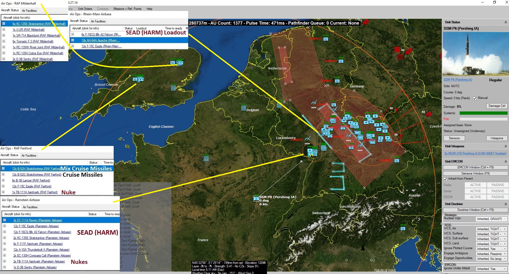509x274 pixels.
Task: Open the EMCON Window button
Action: pos(475,167)
